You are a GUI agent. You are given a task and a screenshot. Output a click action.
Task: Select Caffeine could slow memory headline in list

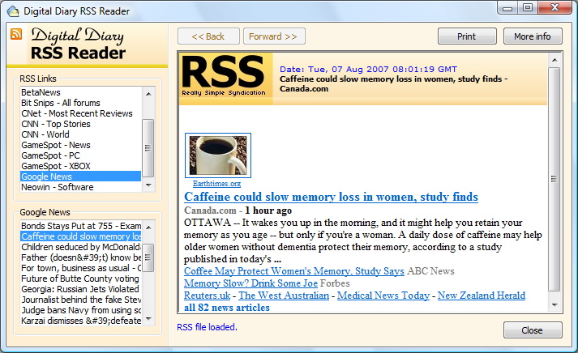tap(81, 236)
